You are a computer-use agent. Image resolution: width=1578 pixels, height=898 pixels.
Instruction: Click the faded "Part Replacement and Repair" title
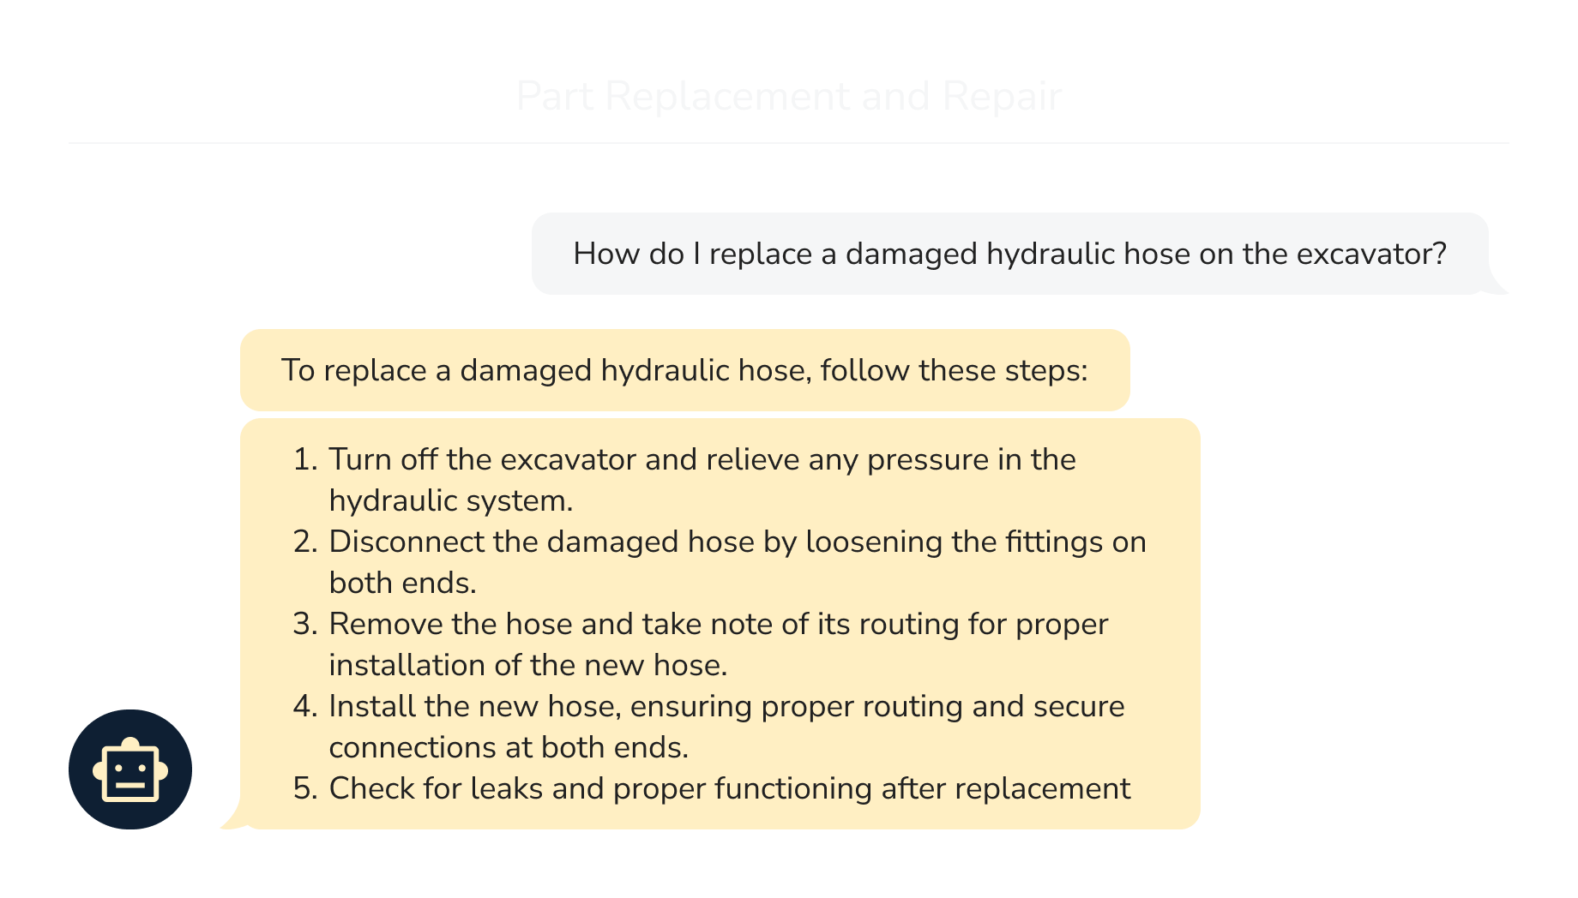coord(789,96)
